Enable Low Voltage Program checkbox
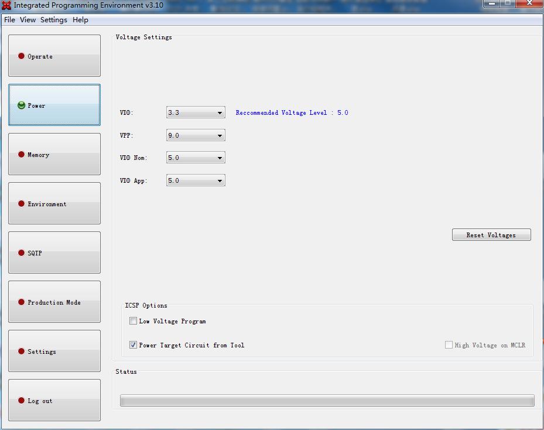This screenshot has width=544, height=430. pyautogui.click(x=134, y=321)
